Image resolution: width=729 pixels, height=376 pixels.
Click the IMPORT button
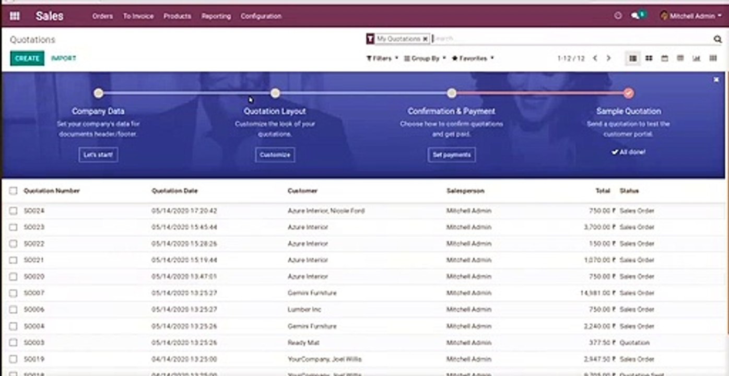(64, 58)
